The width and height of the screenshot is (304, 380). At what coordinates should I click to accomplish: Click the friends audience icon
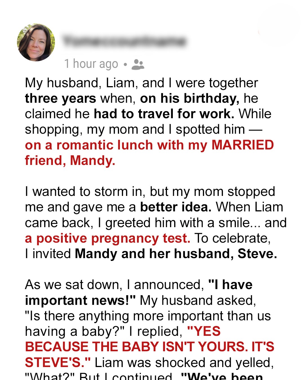tap(138, 64)
